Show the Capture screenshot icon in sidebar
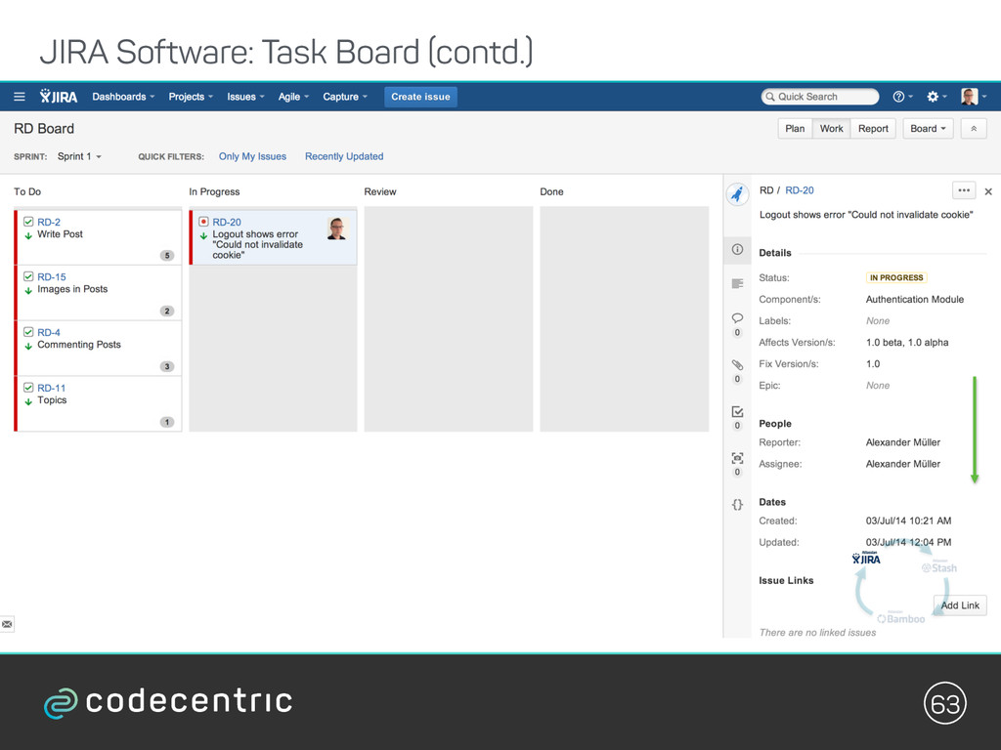This screenshot has height=750, width=1001. point(737,458)
